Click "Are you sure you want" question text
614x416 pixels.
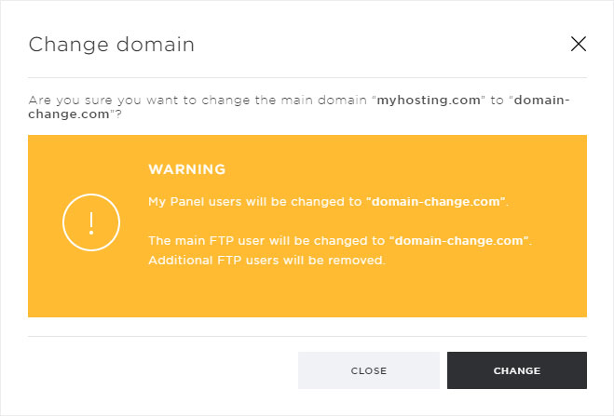[x=105, y=101]
